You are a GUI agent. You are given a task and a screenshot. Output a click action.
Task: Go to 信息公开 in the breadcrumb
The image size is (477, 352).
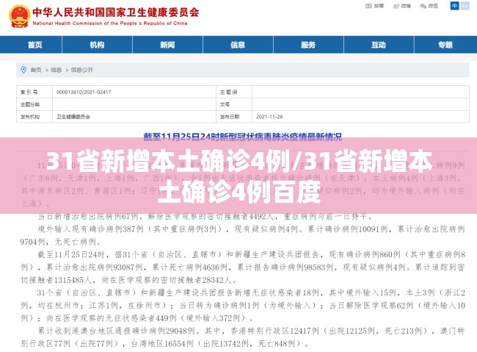click(x=82, y=70)
